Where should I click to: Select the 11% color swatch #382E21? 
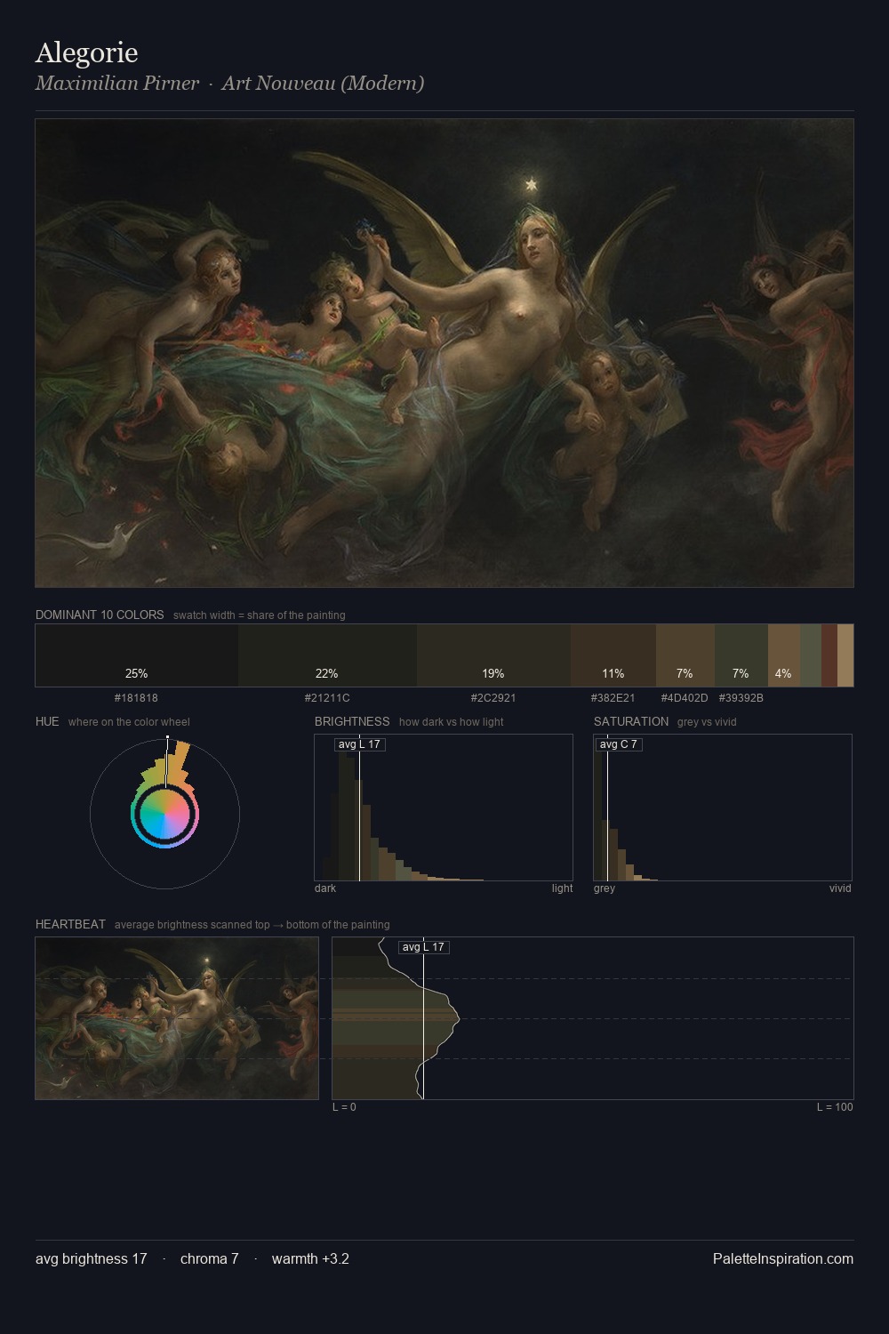click(x=613, y=655)
